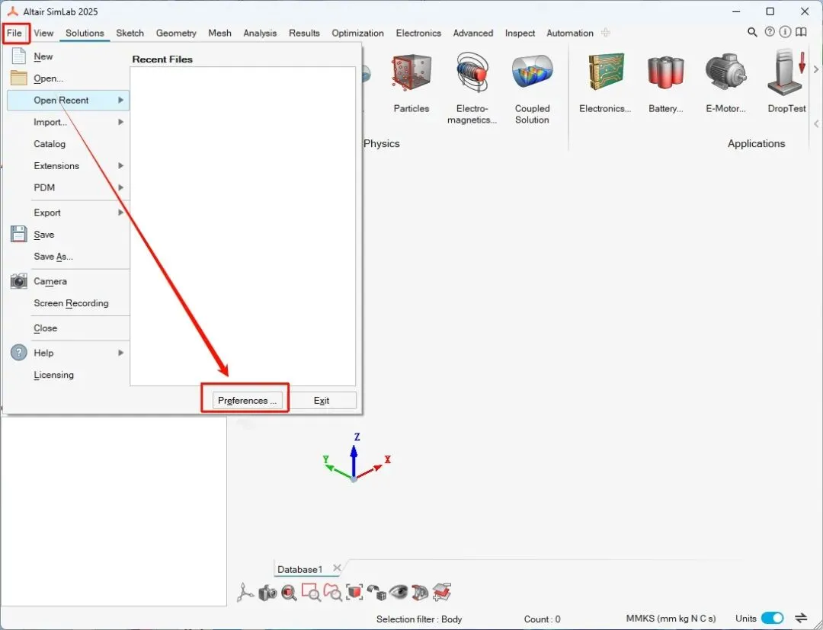Click the red section cut icon
The image size is (823, 630).
point(420,592)
